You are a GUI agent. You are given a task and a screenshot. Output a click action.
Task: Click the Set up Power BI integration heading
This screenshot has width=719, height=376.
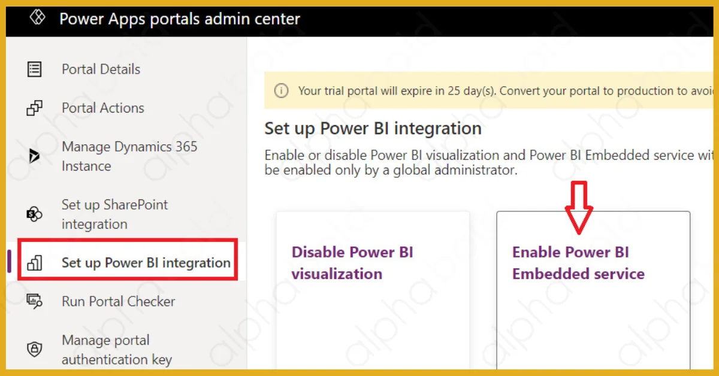coord(373,129)
